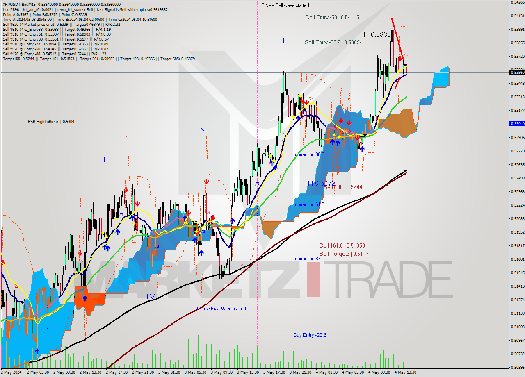Viewport: 525px width, 377px height.
Task: Click the '0 New Buy Wave started' label
Action: coord(221,309)
